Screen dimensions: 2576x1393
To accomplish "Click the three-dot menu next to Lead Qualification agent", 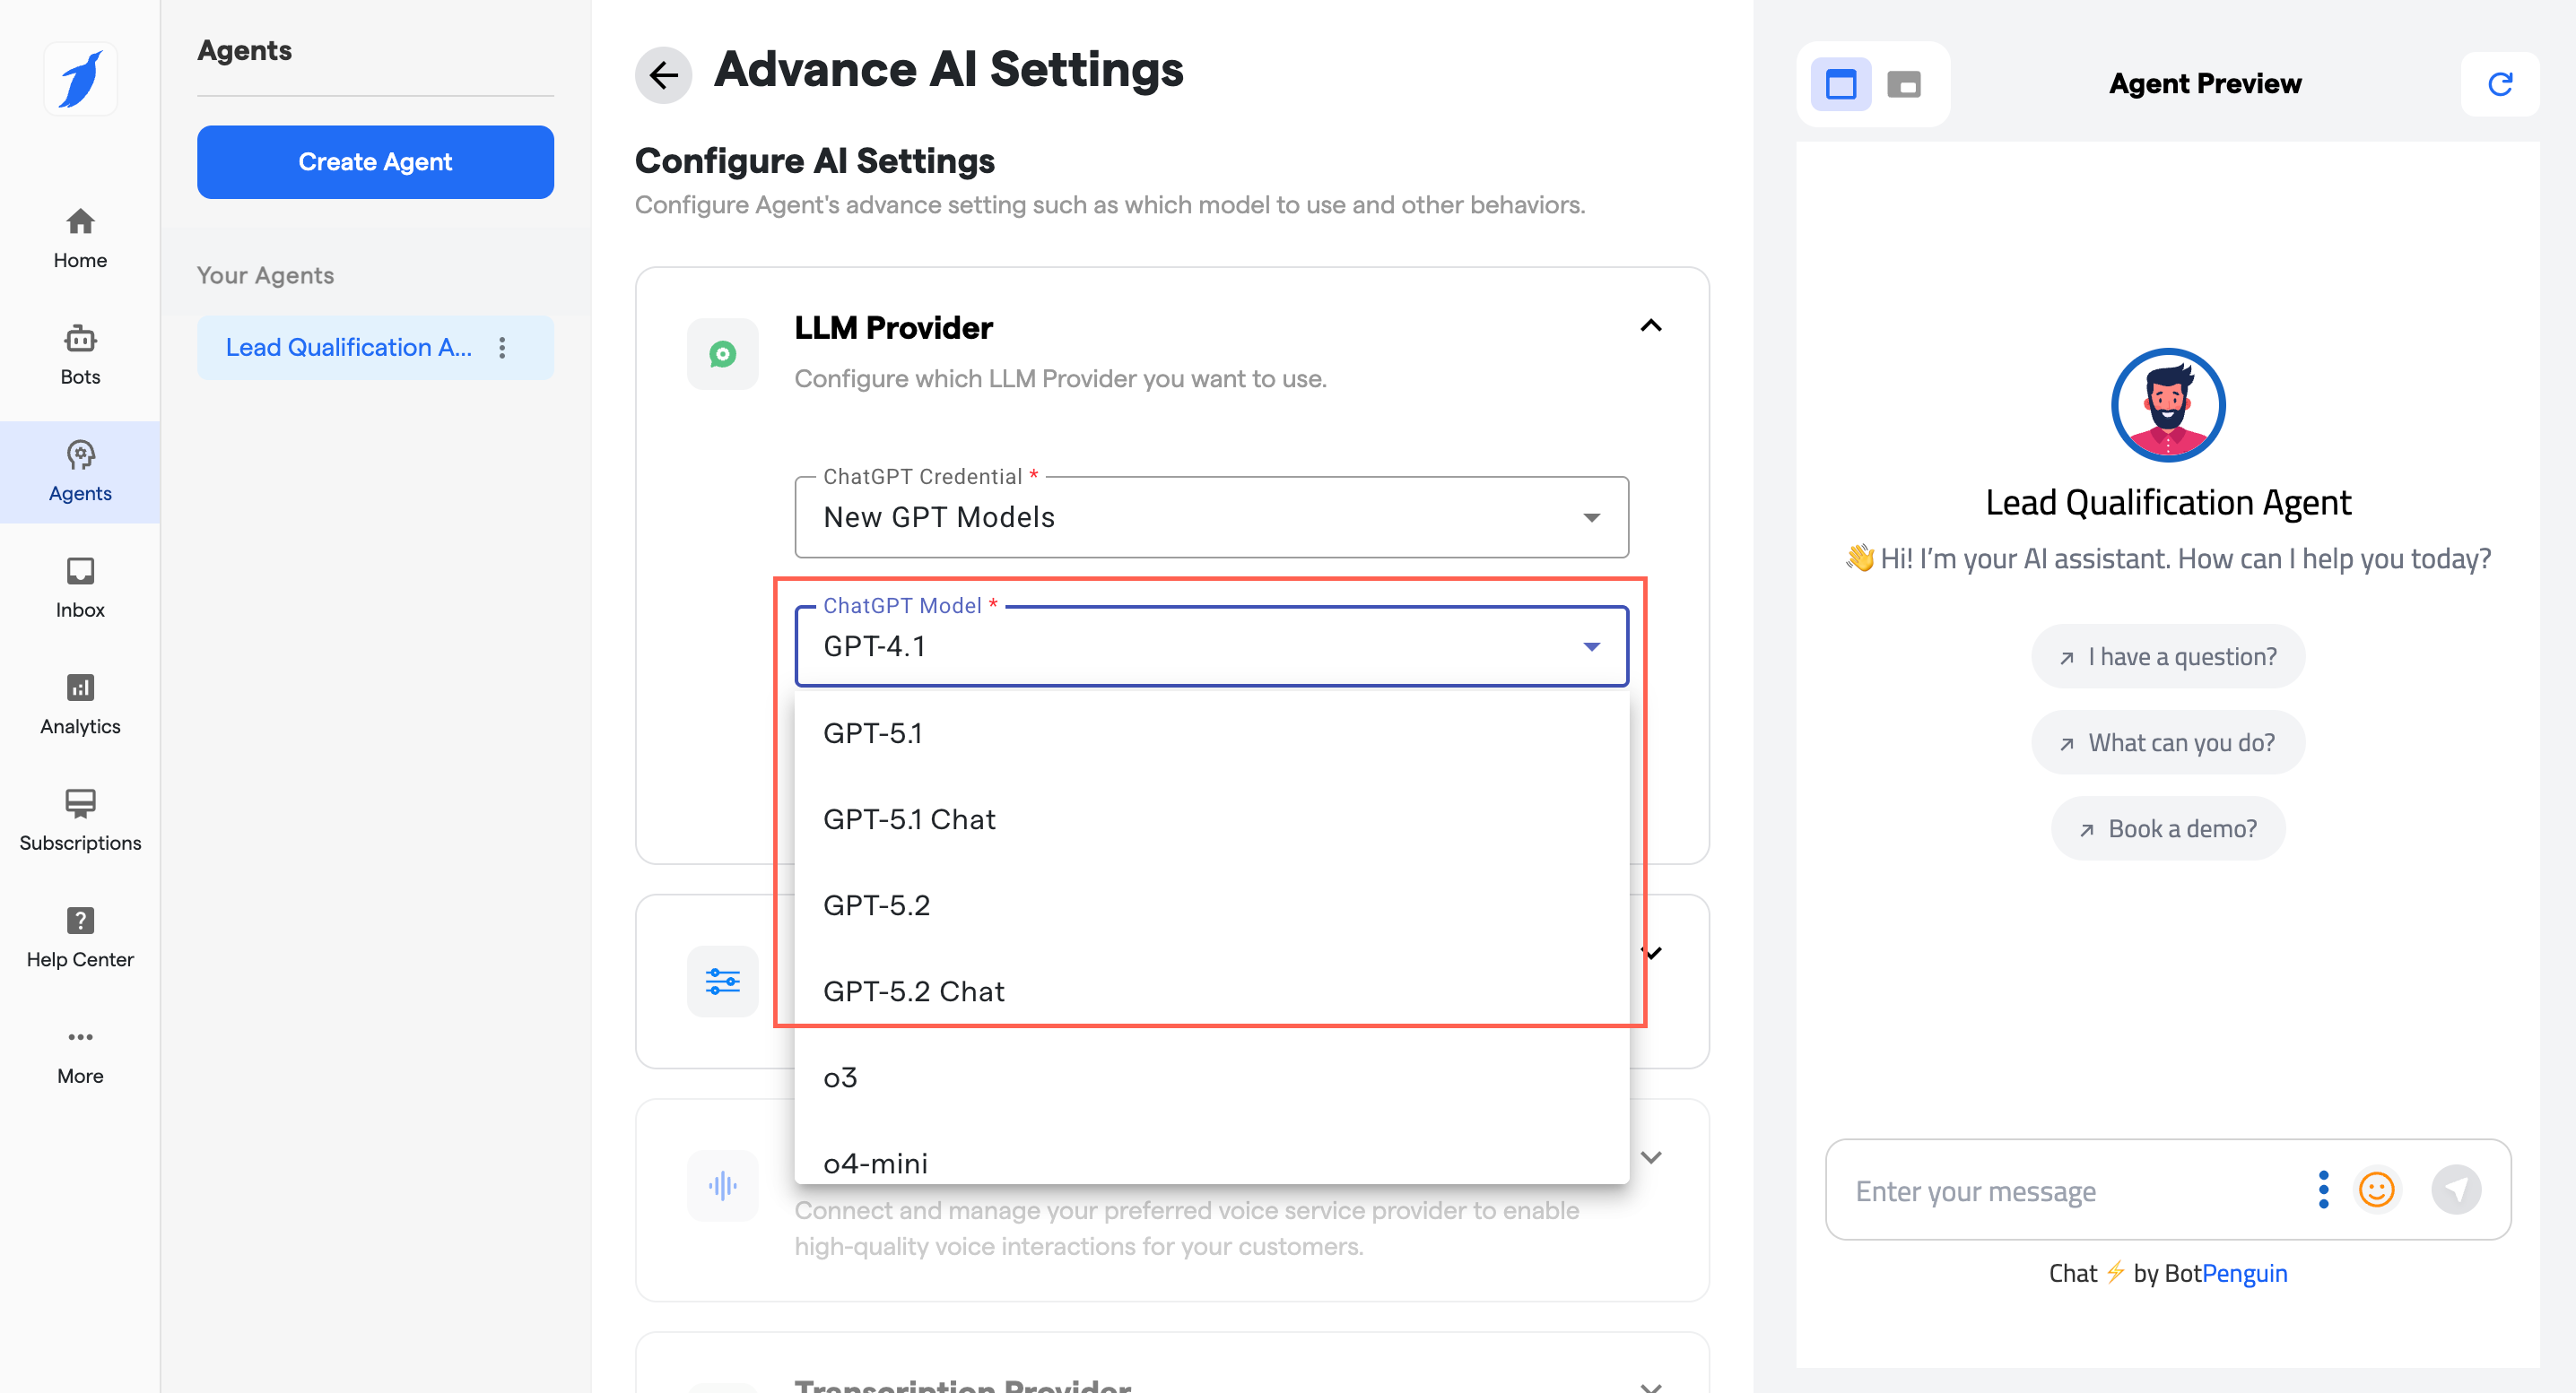I will click(x=502, y=347).
